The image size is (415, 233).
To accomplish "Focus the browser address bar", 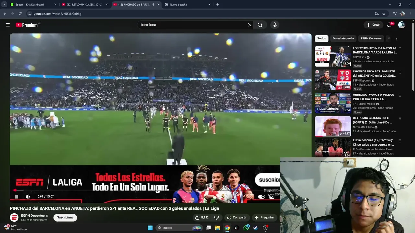I will (x=201, y=14).
